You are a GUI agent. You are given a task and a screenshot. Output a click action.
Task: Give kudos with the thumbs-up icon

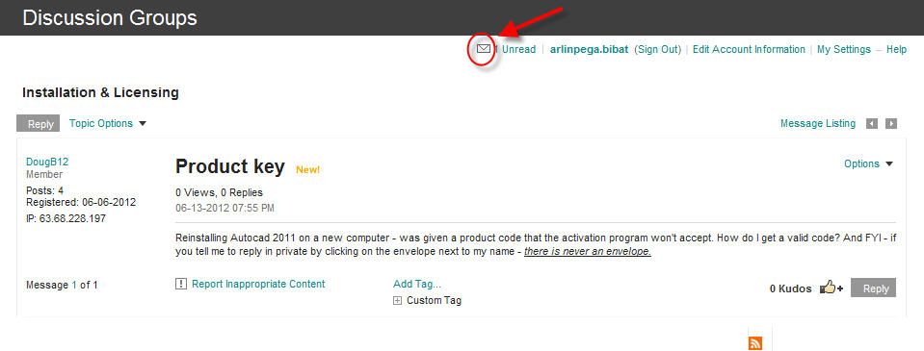tap(832, 288)
